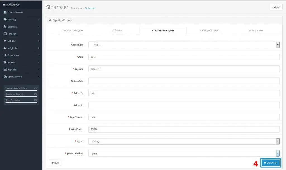Focus the Adres 2 input field
This screenshot has height=170, width=286.
(x=184, y=105)
